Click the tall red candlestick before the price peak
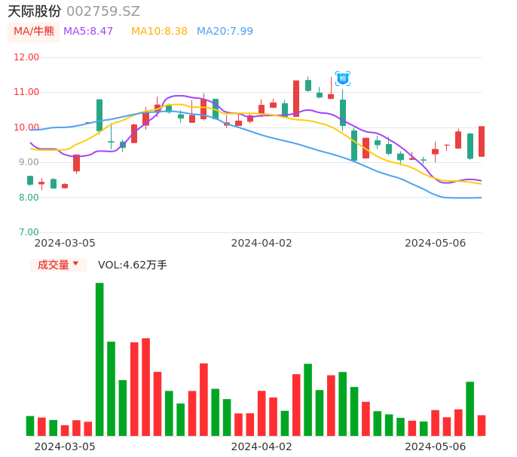517x457 pixels. [x=296, y=98]
